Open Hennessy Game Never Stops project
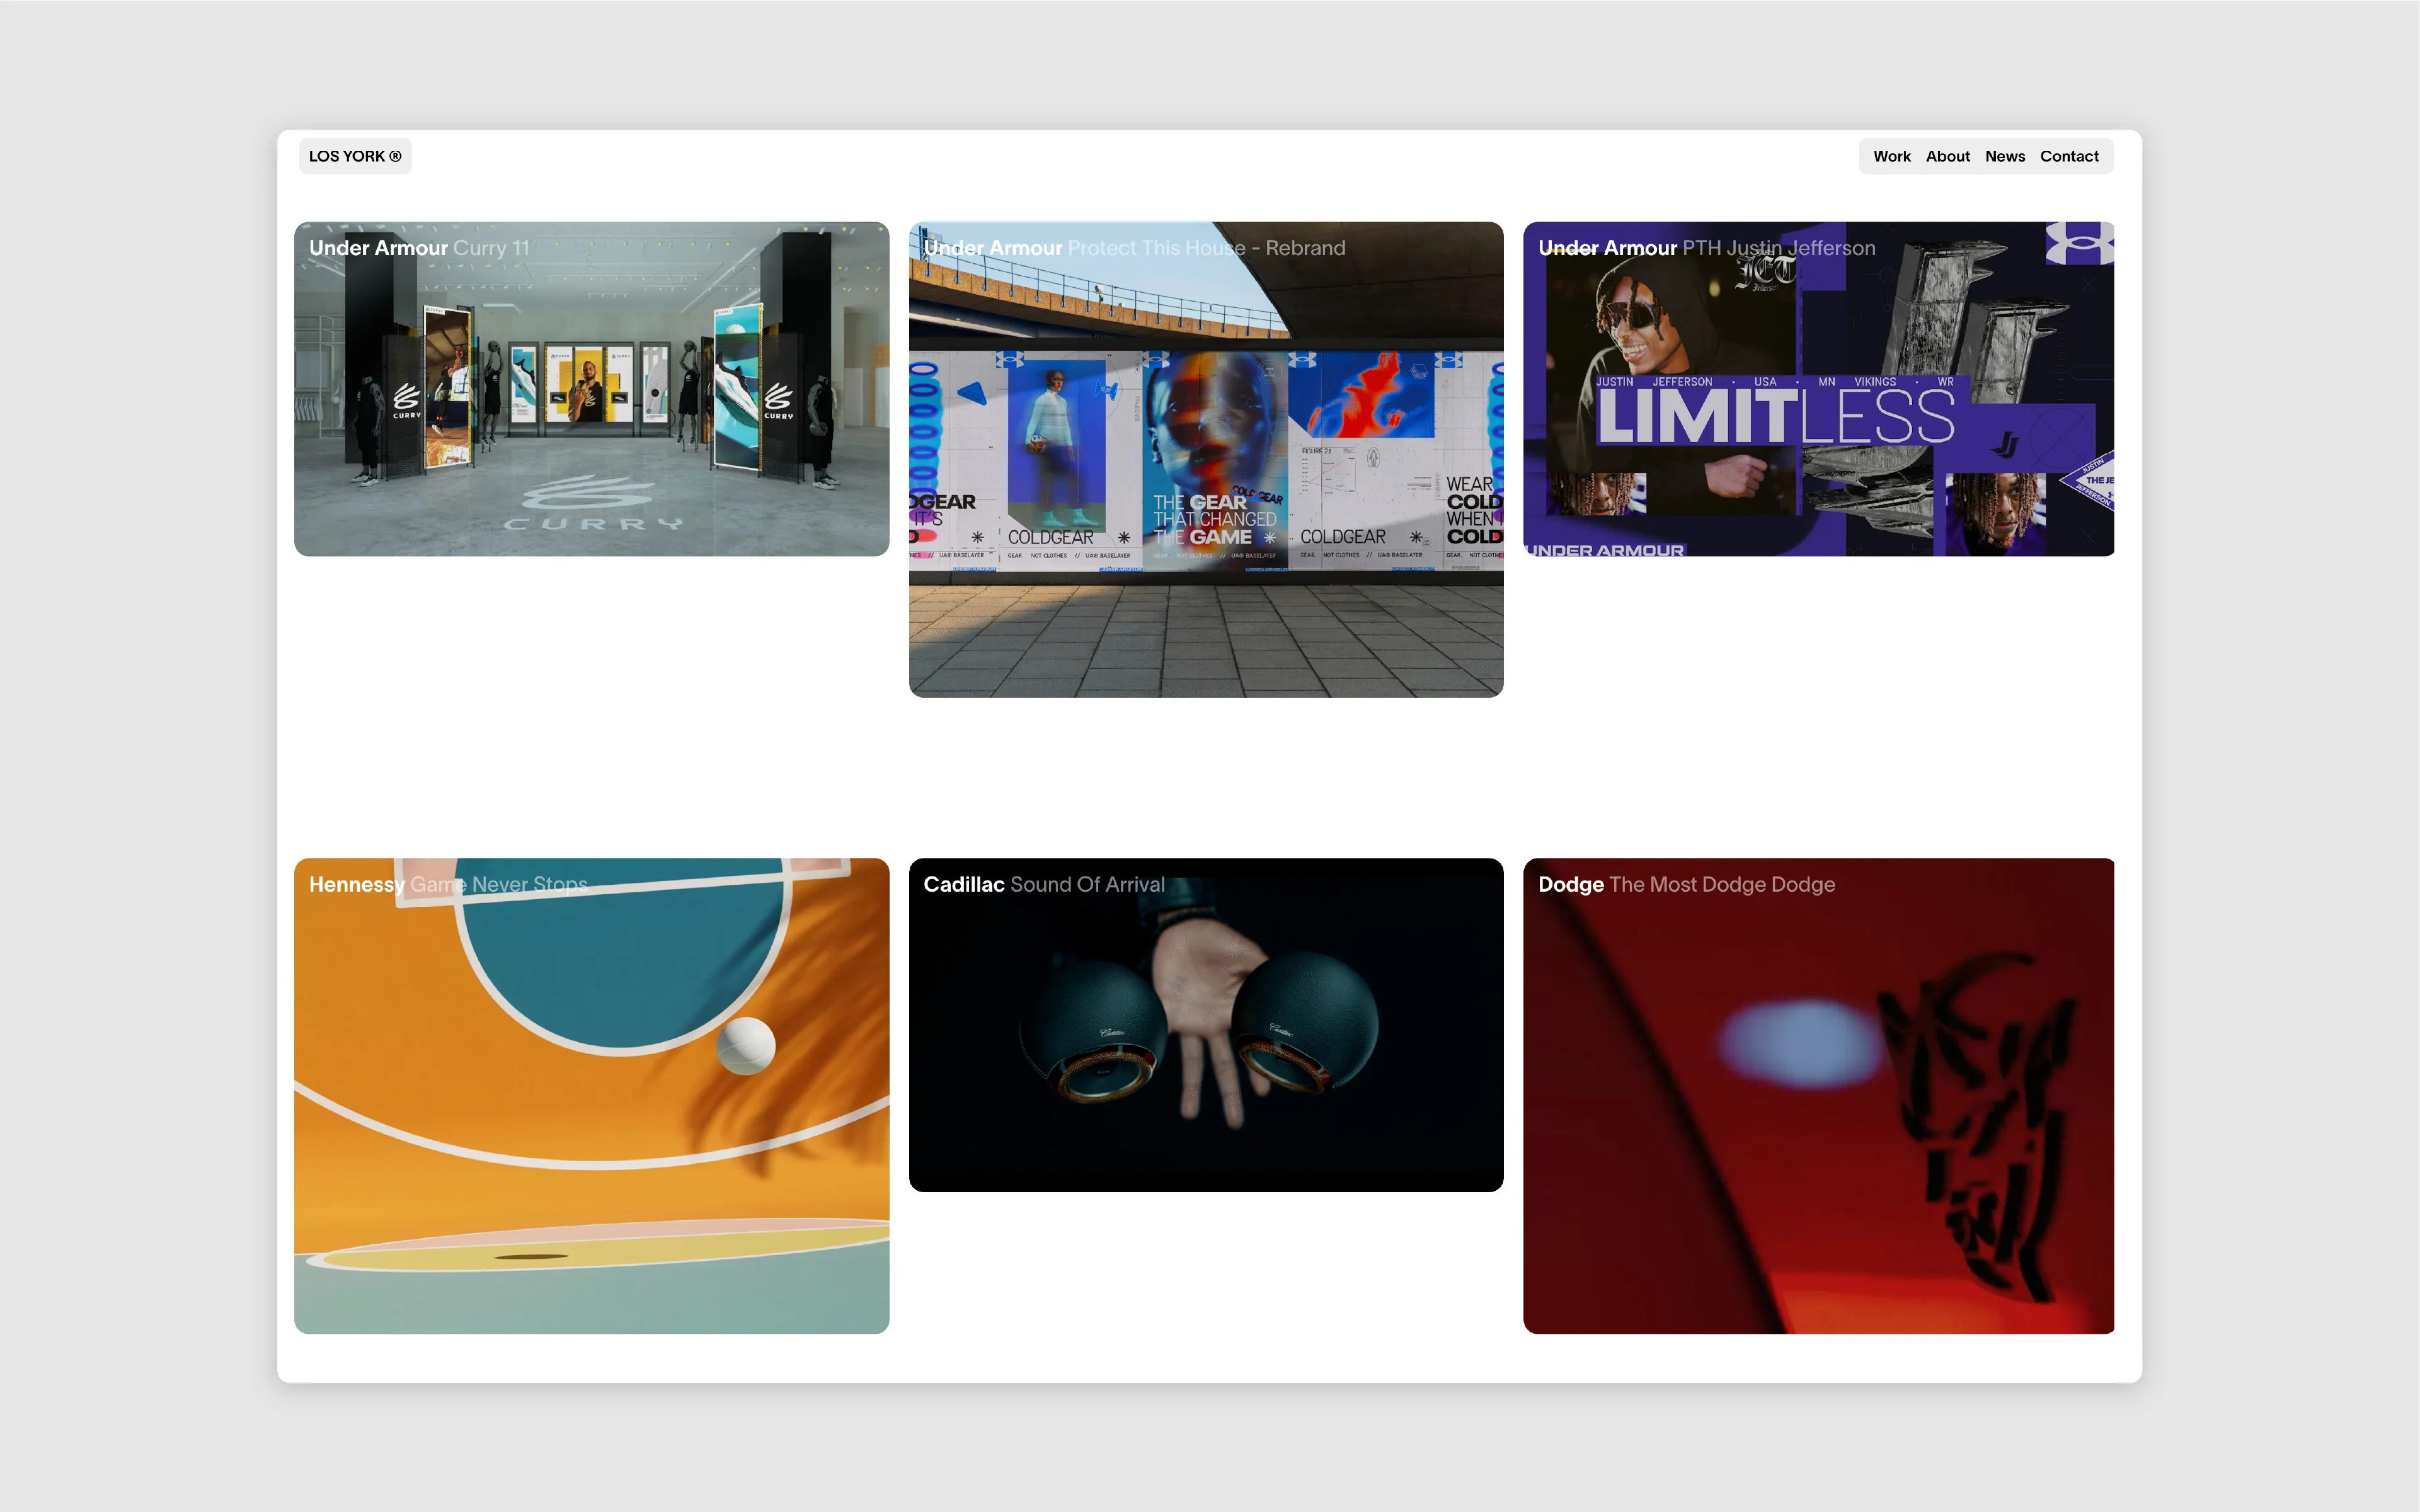The width and height of the screenshot is (2420, 1512). [x=591, y=1095]
